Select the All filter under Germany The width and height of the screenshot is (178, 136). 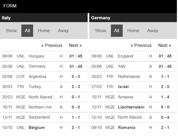tap(117, 31)
